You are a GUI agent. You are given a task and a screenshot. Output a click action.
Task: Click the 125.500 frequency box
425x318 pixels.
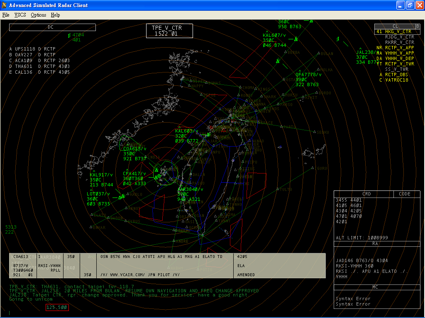[57, 308]
